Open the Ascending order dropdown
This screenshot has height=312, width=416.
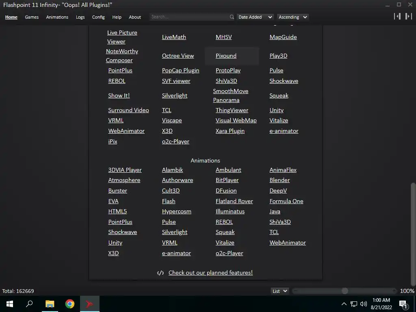coord(292,17)
